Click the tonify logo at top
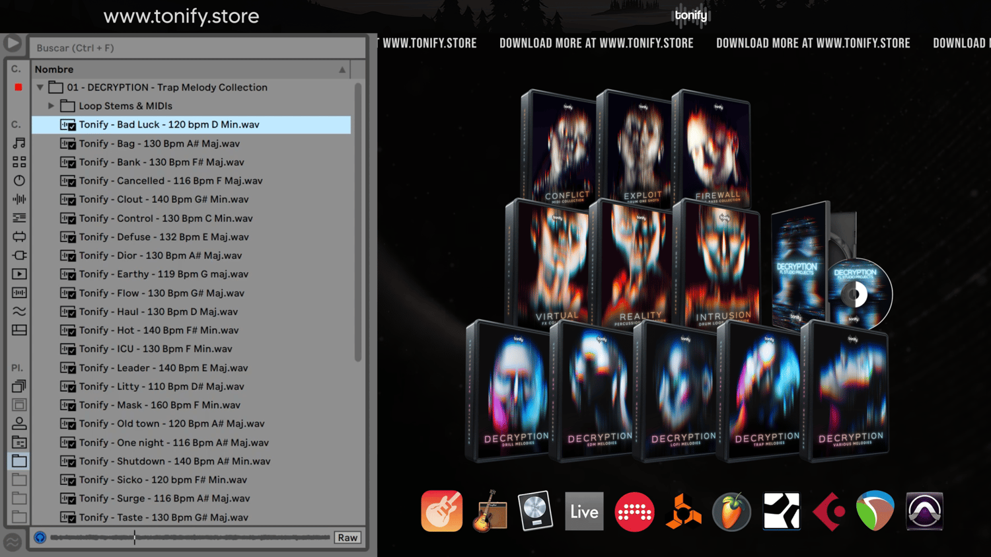Image resolution: width=991 pixels, height=557 pixels. pos(691,15)
